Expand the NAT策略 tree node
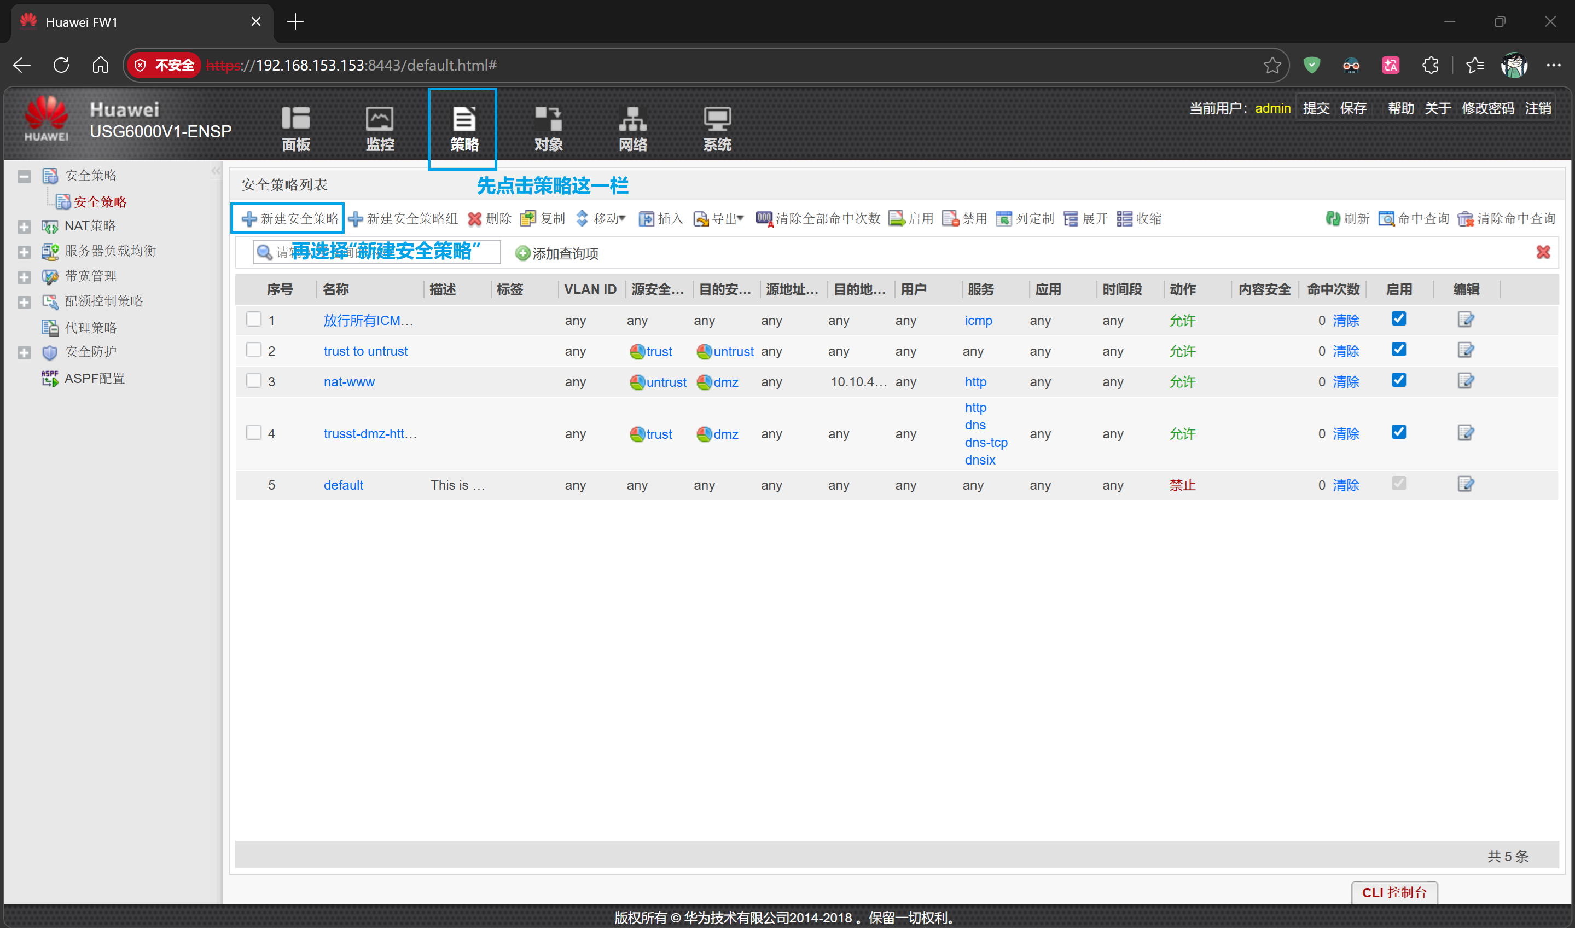1575x929 pixels. point(25,227)
